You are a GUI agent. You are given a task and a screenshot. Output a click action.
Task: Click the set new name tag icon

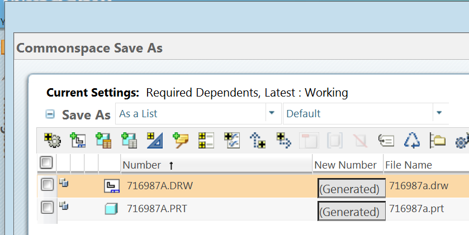(x=386, y=140)
